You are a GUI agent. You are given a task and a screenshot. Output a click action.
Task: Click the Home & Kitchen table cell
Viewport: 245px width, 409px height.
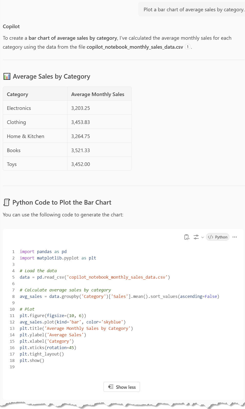pyautogui.click(x=26, y=136)
